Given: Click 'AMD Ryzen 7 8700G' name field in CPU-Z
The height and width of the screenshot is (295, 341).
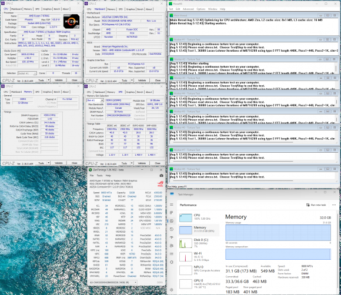Looking at the screenshot, I should click(x=39, y=16).
